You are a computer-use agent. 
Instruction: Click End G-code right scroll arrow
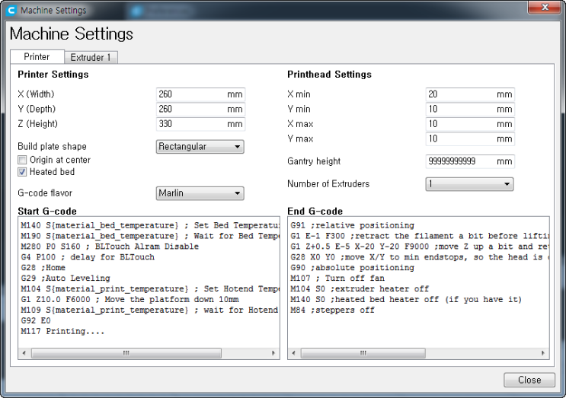[543, 353]
